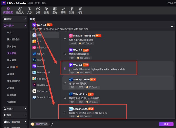This screenshot has height=128, width=176.
Task: Open AI轉場 in sidebar
Action: [x=11, y=74]
